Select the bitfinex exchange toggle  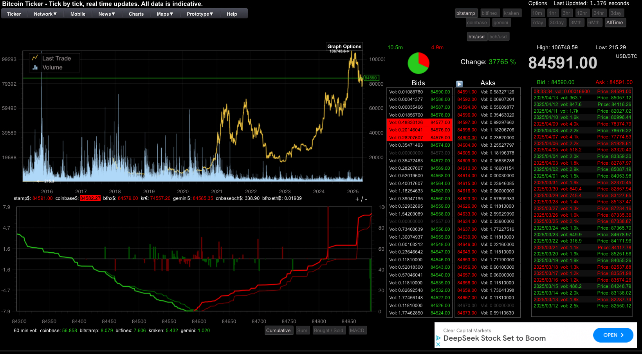tap(490, 13)
